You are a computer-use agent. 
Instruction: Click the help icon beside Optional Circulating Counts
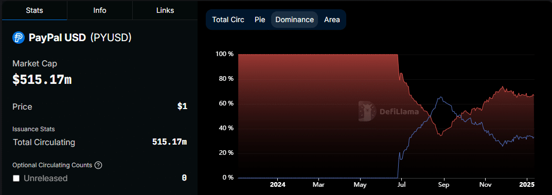coord(99,165)
